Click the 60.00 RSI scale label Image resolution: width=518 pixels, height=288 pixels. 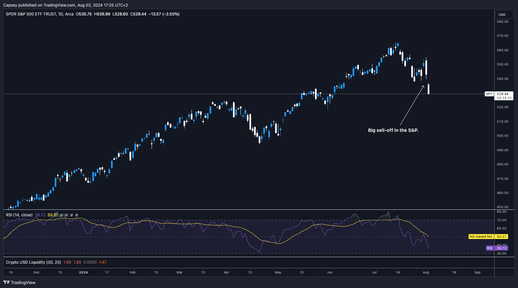502,228
